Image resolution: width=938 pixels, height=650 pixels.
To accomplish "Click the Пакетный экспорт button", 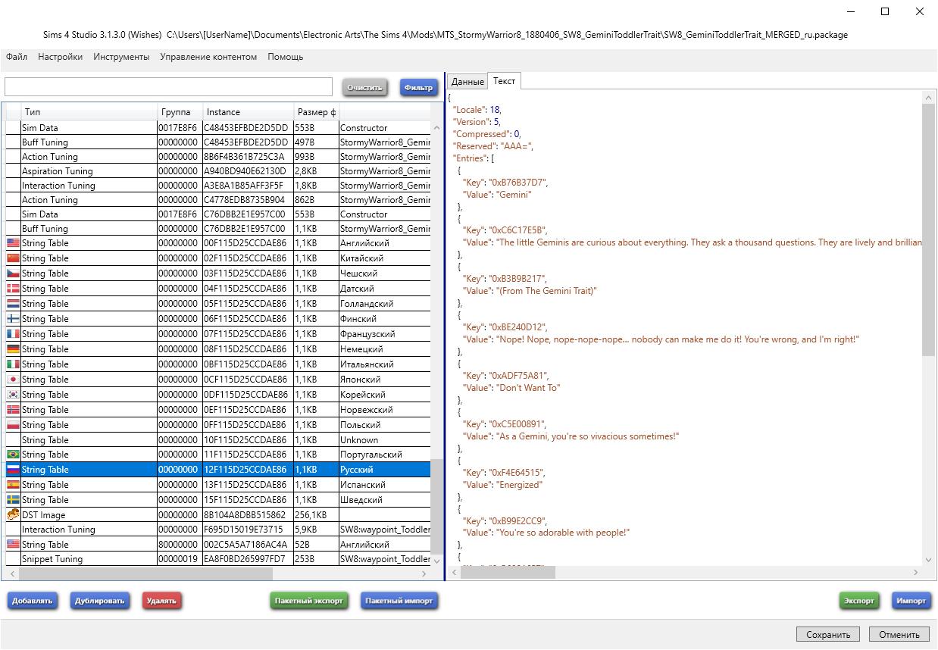I will (308, 601).
